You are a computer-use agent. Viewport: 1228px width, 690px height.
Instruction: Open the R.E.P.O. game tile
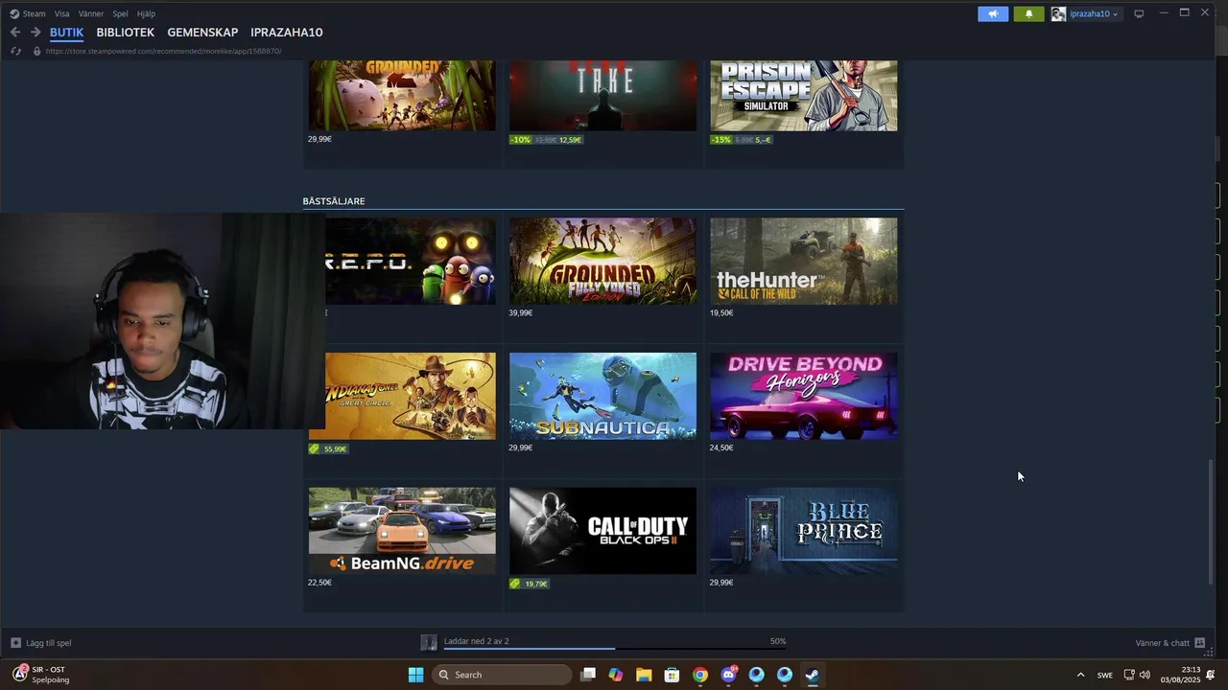point(411,261)
